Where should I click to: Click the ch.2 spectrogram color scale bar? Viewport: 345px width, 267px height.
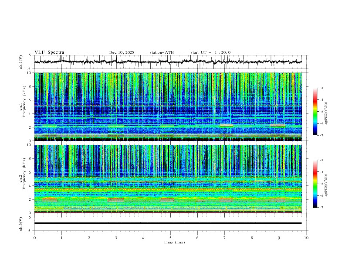(x=315, y=184)
